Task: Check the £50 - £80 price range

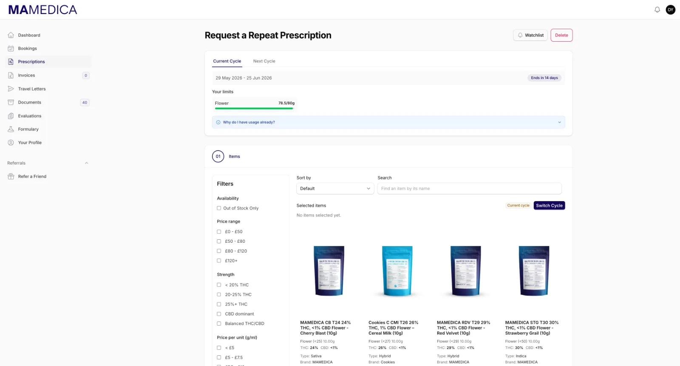Action: pos(219,241)
